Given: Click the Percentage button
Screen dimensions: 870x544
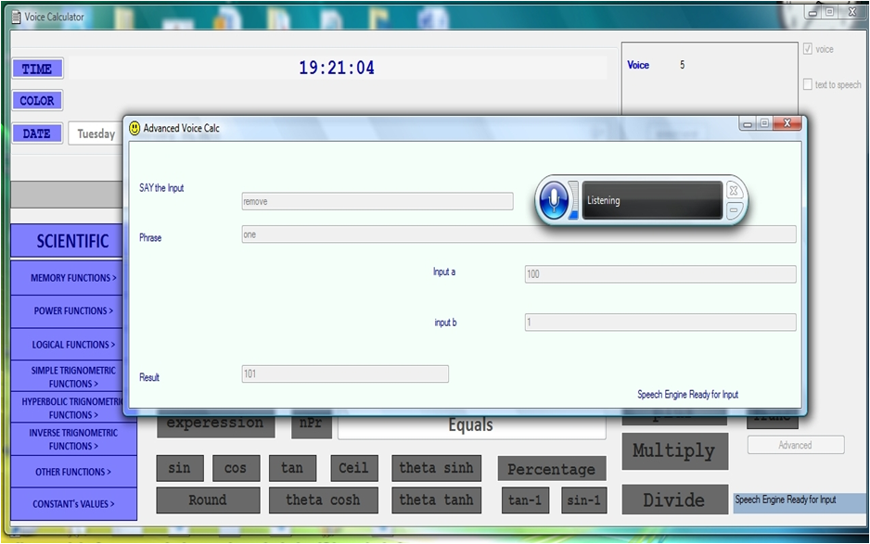Looking at the screenshot, I should pos(552,469).
